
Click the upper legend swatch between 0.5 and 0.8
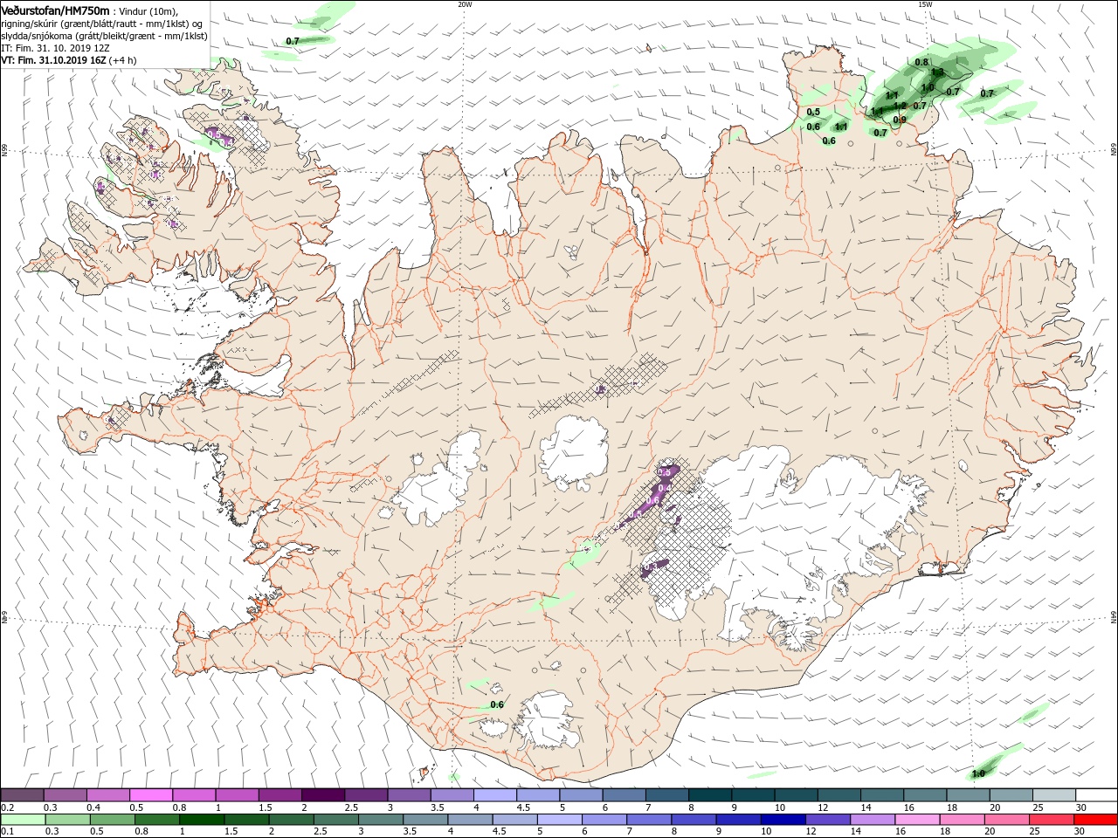point(150,795)
